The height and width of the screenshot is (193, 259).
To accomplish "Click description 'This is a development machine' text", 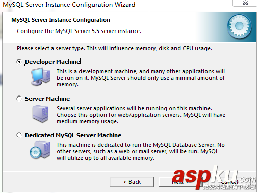I will click(x=141, y=78).
